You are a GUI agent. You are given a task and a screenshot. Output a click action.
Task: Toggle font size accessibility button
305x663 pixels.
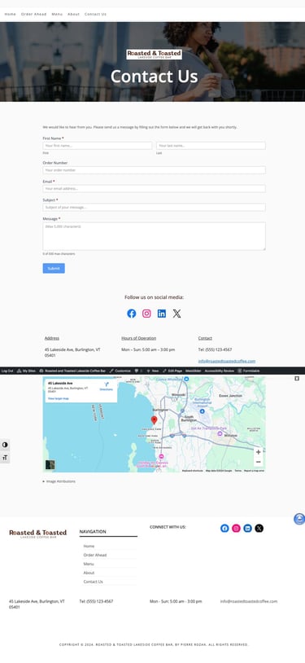pyautogui.click(x=5, y=458)
